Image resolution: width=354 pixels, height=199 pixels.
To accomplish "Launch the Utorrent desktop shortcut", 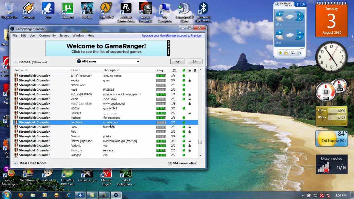I will click(x=67, y=11).
